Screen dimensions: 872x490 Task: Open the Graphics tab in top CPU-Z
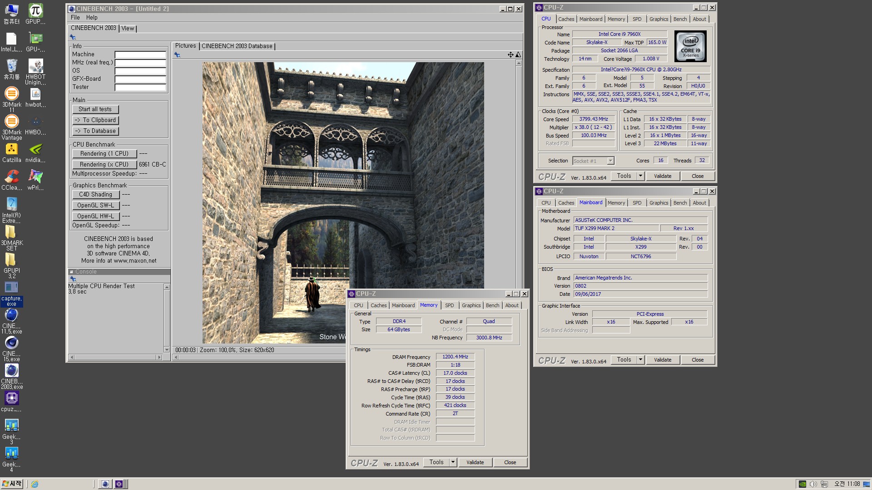pyautogui.click(x=659, y=19)
